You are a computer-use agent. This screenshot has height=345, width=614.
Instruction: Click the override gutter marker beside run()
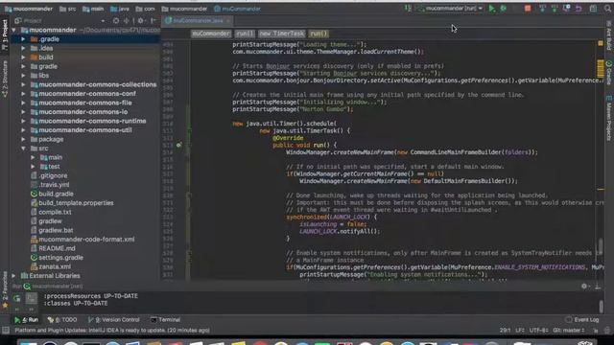[x=178, y=145]
